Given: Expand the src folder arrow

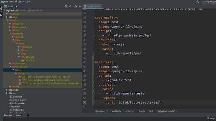Looking at the screenshot, I should coord(7,93).
